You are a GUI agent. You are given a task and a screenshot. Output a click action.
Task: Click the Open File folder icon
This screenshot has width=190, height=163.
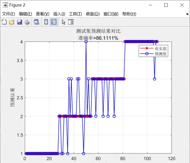11,22
